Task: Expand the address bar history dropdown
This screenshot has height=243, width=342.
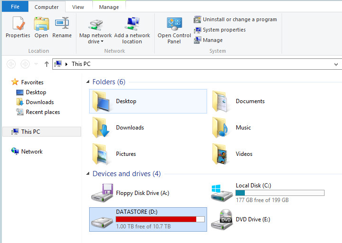Action: click(336, 64)
